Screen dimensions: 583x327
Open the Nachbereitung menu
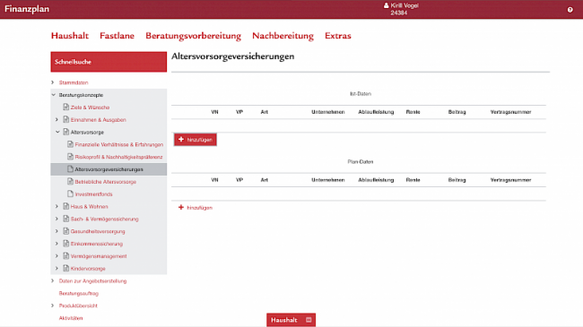pos(283,36)
